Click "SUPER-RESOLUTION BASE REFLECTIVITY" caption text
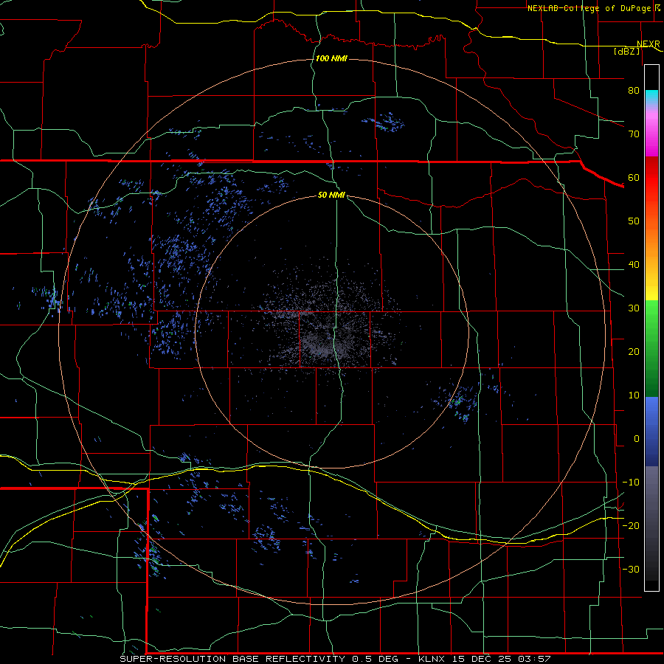Viewport: 664px width, 664px height. (x=232, y=659)
